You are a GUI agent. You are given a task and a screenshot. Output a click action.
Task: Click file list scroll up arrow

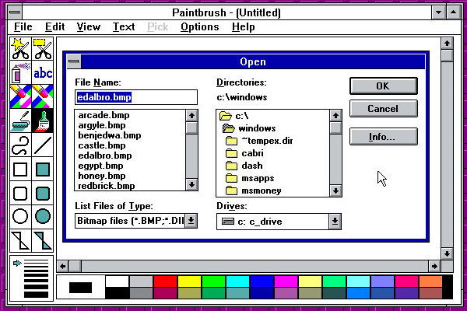point(191,116)
